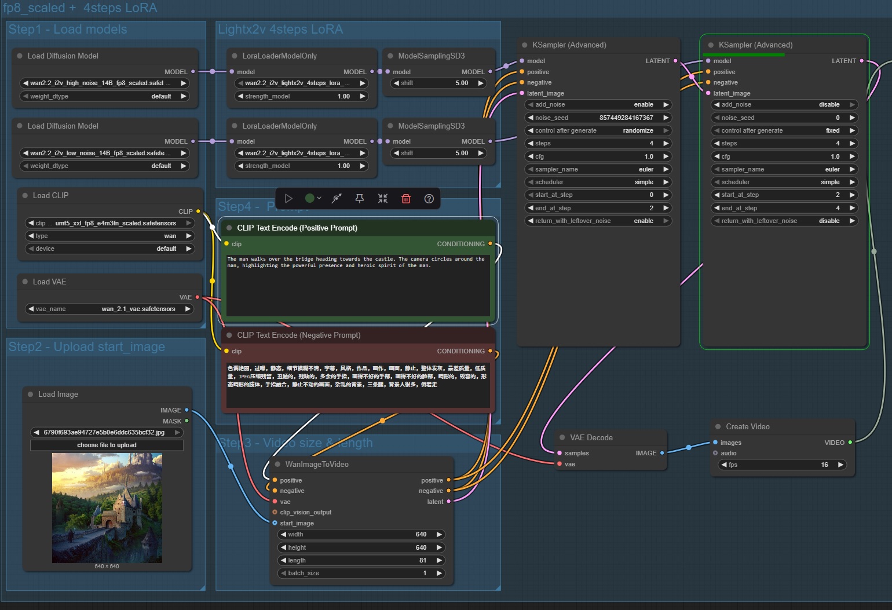892x610 pixels.
Task: Next image arrow on 6790f693ae file selector
Action: point(177,432)
